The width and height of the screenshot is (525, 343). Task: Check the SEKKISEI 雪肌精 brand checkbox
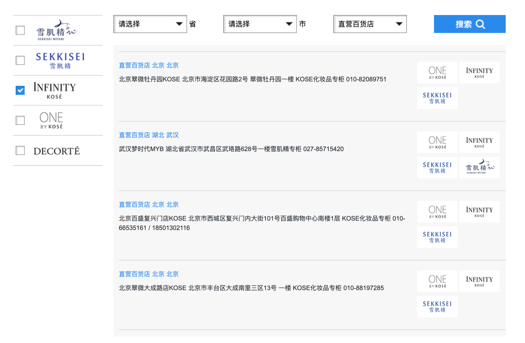(20, 60)
